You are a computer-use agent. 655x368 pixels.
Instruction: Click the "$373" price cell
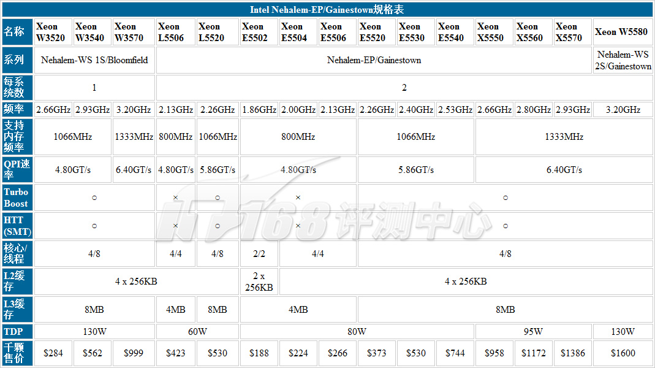pos(377,353)
